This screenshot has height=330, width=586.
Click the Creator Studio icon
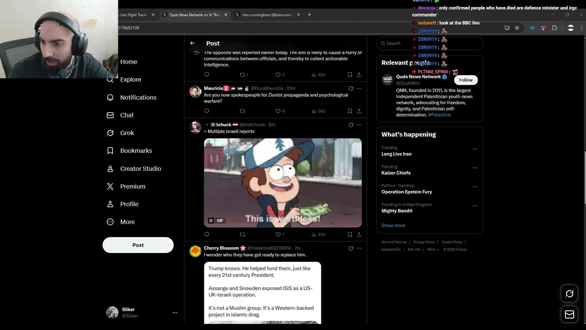110,169
